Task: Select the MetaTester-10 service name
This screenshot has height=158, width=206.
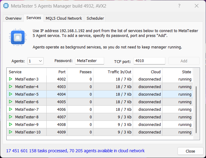Action: (28, 132)
